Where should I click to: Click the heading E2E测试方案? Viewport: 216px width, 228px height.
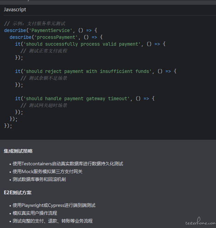click(x=18, y=193)
